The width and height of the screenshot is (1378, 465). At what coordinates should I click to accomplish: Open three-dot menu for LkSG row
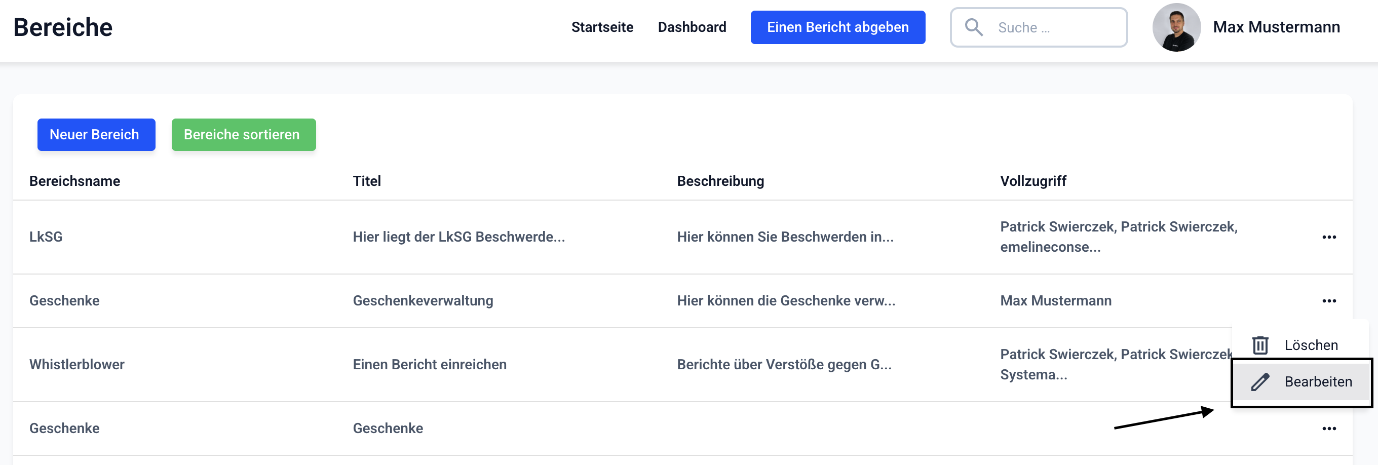coord(1329,237)
